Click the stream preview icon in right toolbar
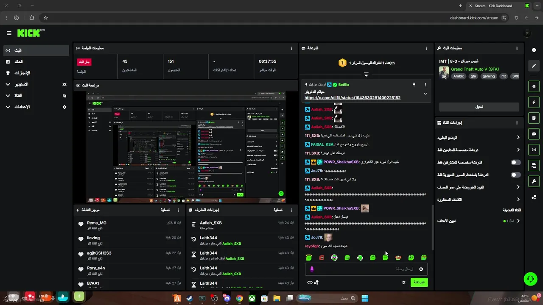 point(534,86)
